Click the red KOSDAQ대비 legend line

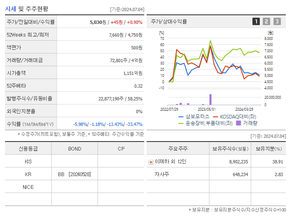[x=215, y=117]
